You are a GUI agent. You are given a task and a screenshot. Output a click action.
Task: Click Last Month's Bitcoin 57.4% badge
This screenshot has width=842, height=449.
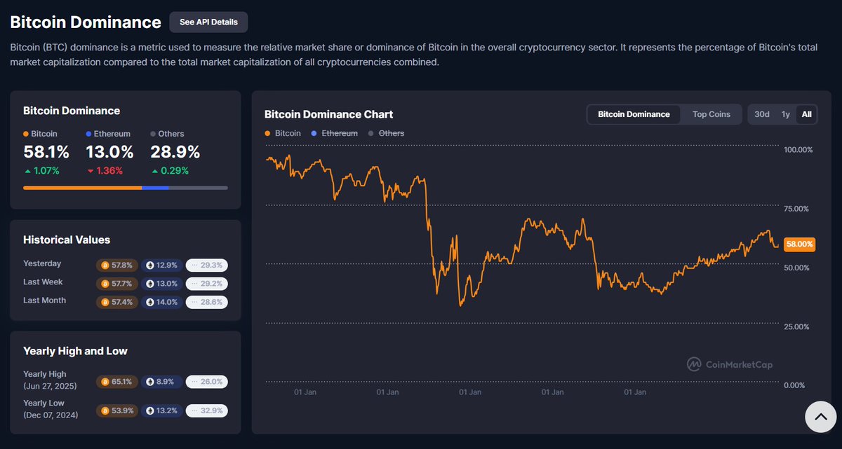(x=117, y=302)
